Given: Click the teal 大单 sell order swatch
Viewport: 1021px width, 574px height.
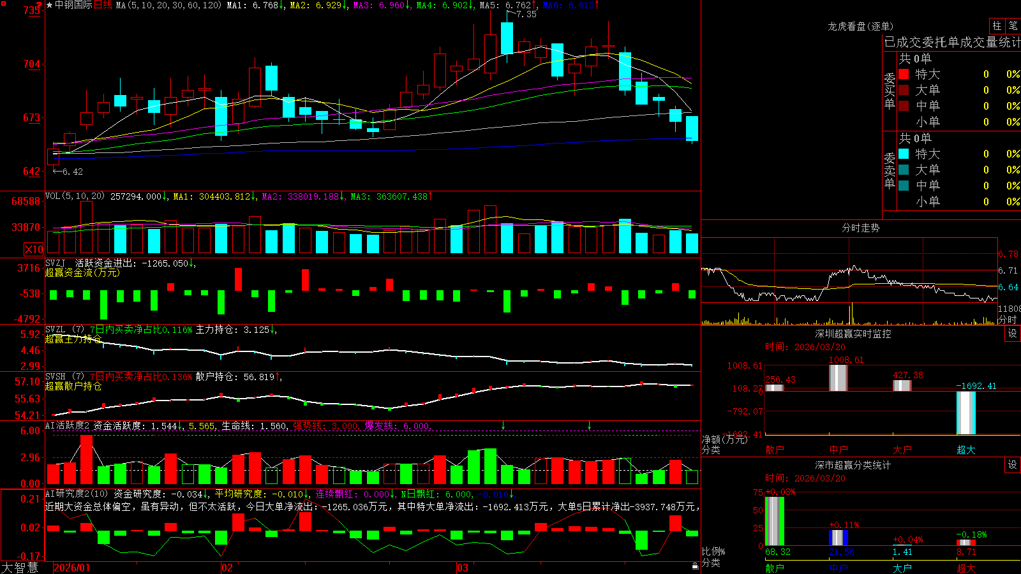Looking at the screenshot, I should point(904,170).
